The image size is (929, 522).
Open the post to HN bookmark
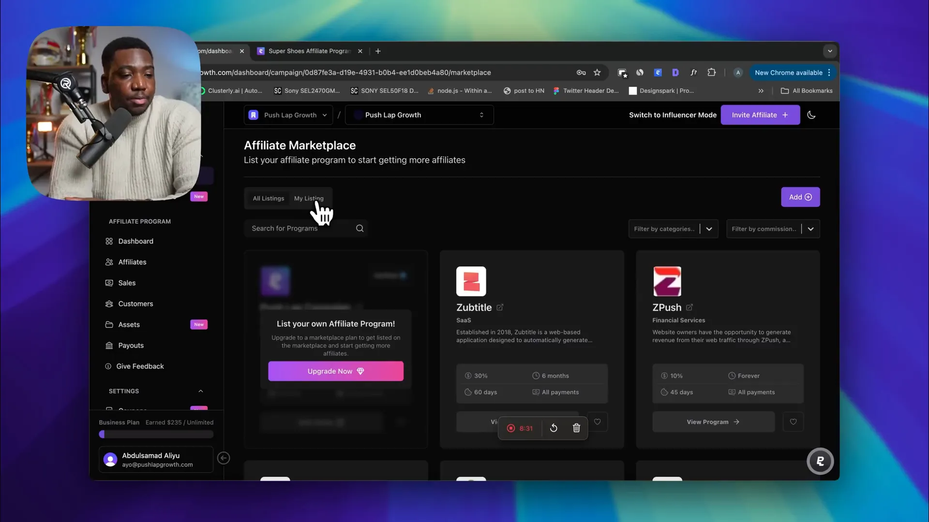tap(524, 90)
